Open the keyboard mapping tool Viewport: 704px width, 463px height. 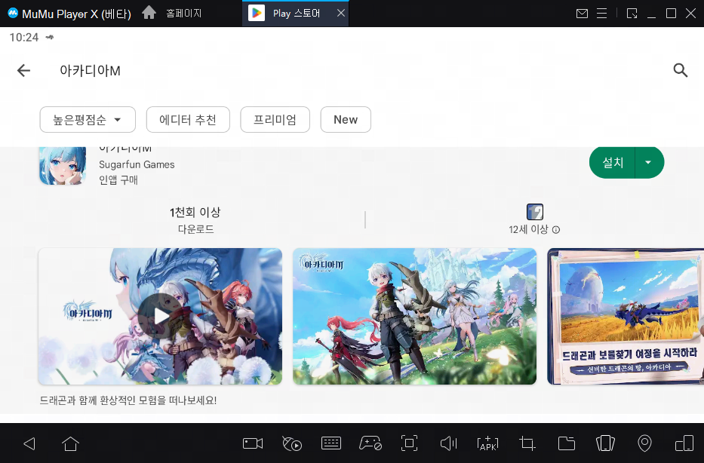331,443
